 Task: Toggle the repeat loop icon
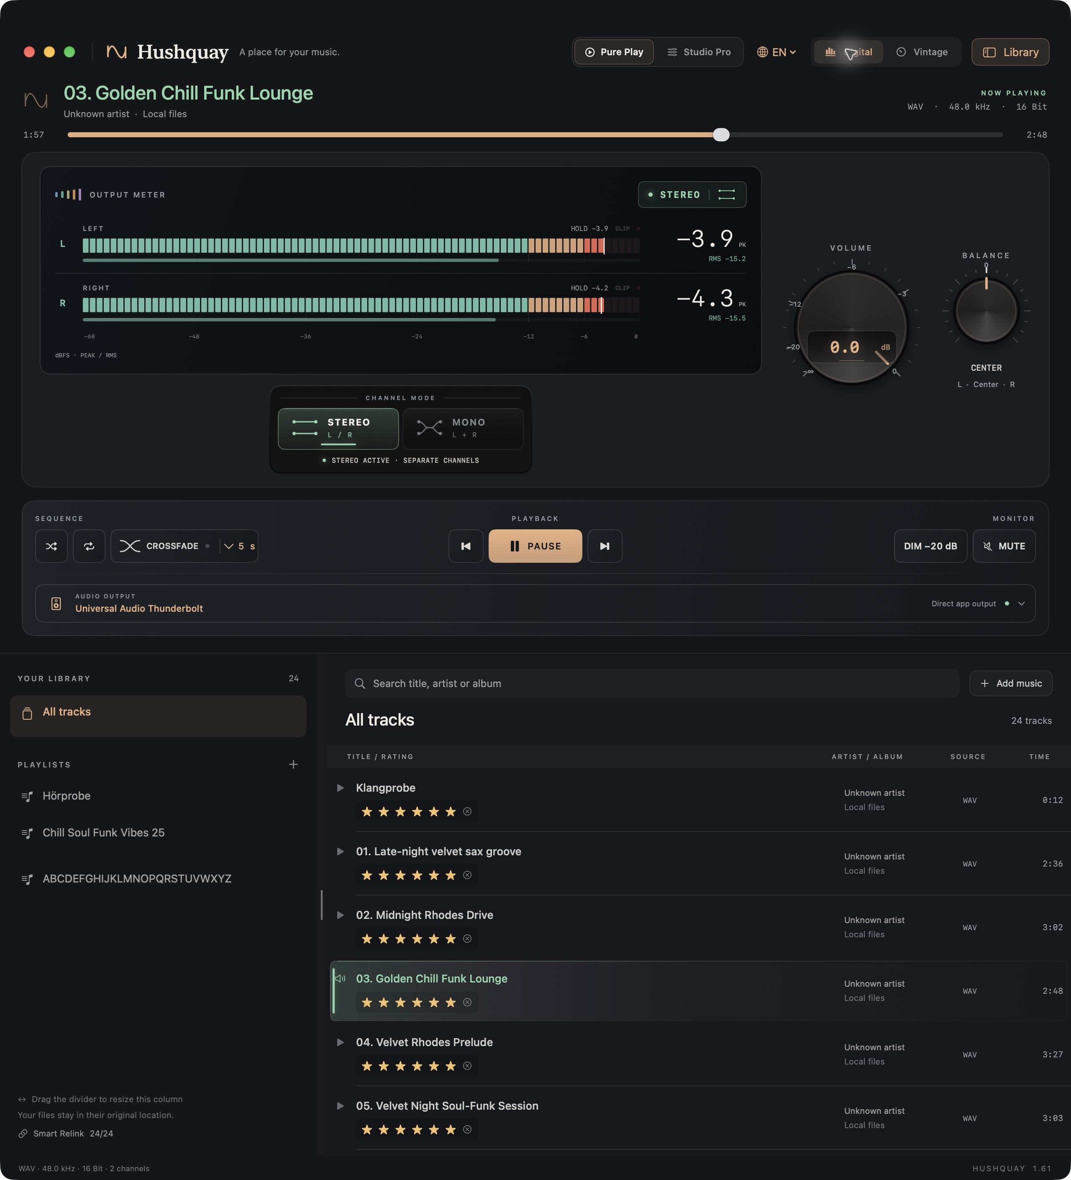pos(89,546)
